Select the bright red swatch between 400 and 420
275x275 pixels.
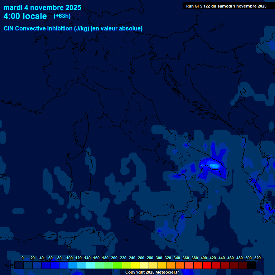coord(207,265)
